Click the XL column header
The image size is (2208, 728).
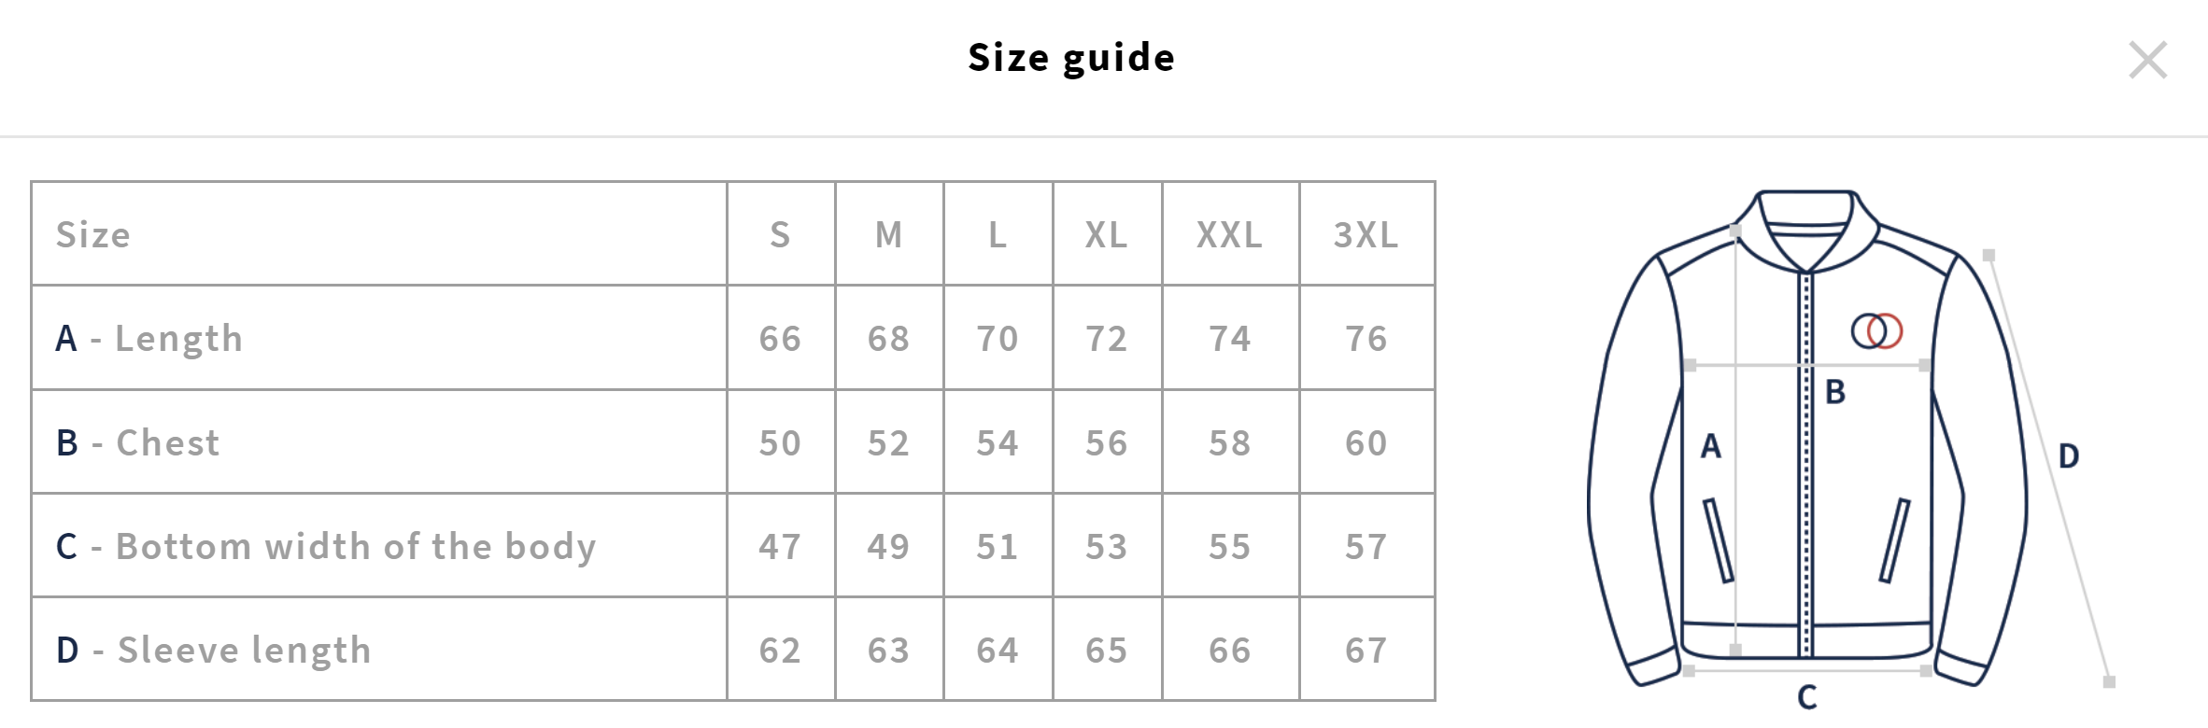pos(1107,234)
